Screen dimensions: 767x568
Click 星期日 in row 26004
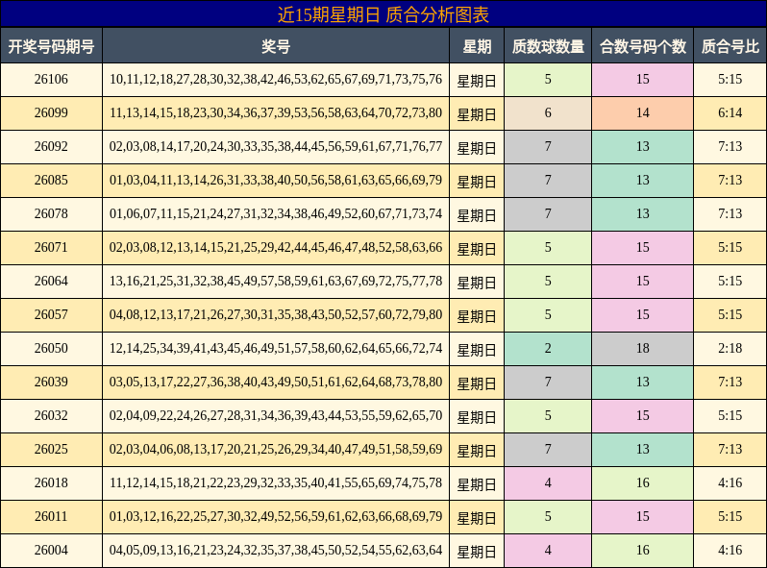click(x=477, y=552)
